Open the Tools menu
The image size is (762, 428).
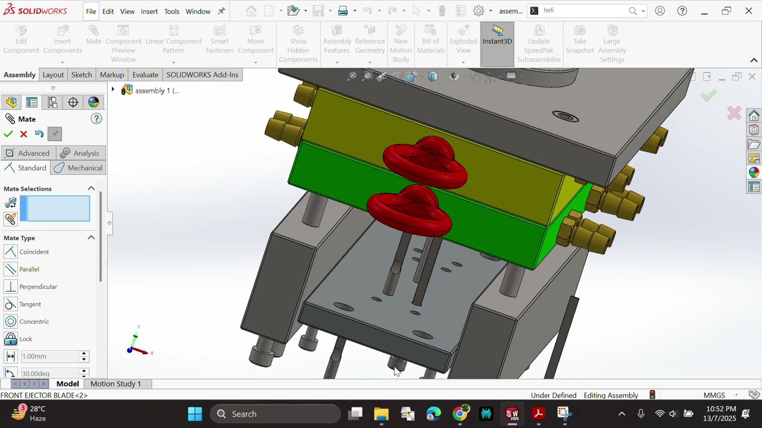pos(171,11)
